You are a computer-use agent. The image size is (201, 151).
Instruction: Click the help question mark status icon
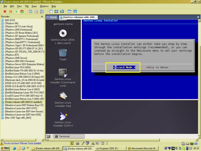coord(103,143)
